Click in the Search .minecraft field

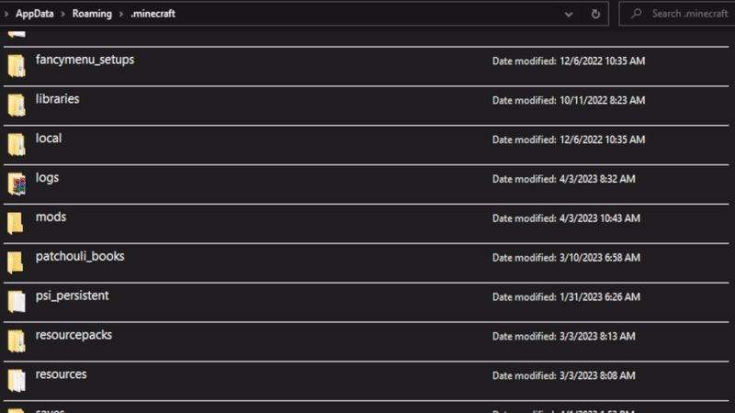point(684,14)
